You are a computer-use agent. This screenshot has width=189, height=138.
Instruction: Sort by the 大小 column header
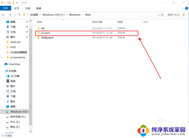coord(146,22)
